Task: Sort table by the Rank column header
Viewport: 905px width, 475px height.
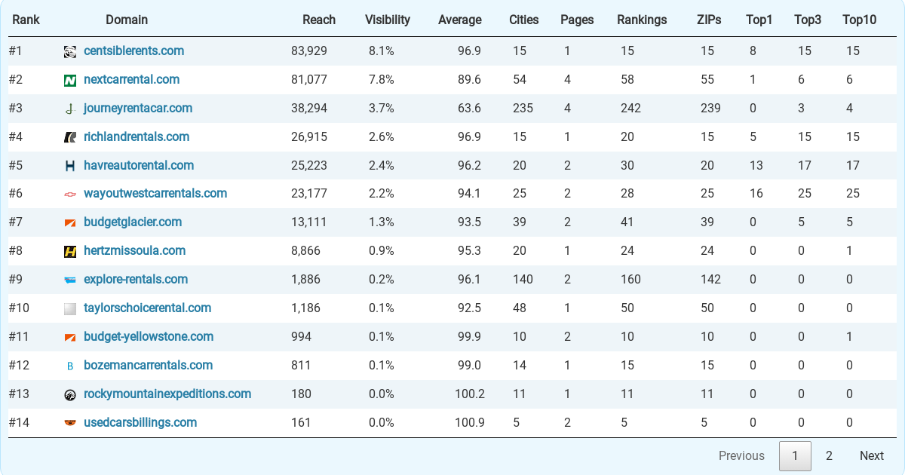Action: [x=26, y=20]
